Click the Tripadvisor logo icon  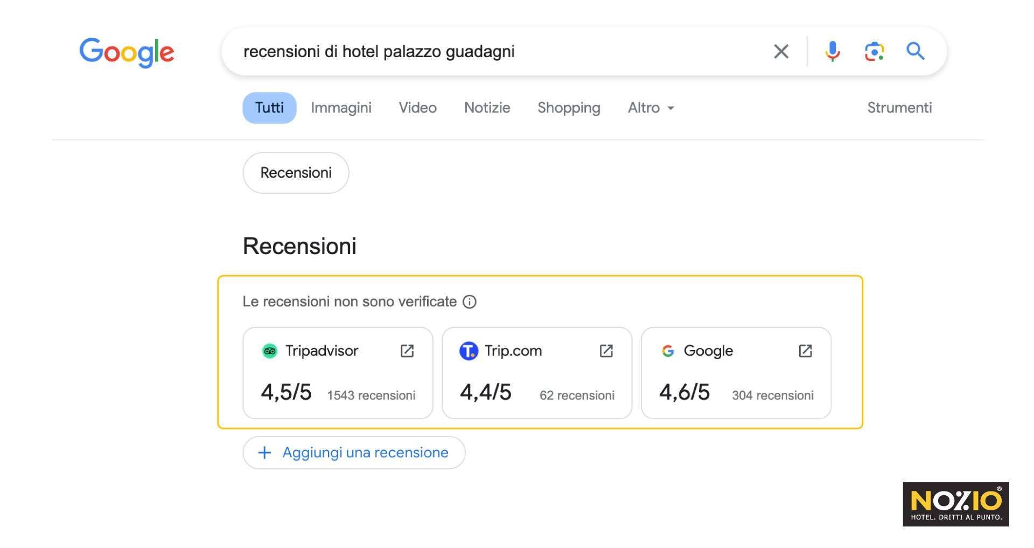tap(269, 350)
